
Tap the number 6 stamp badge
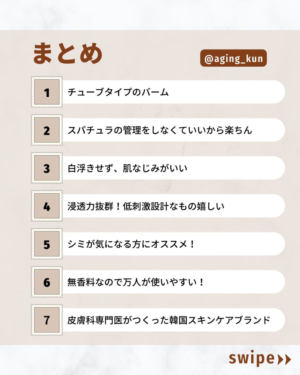click(x=47, y=282)
